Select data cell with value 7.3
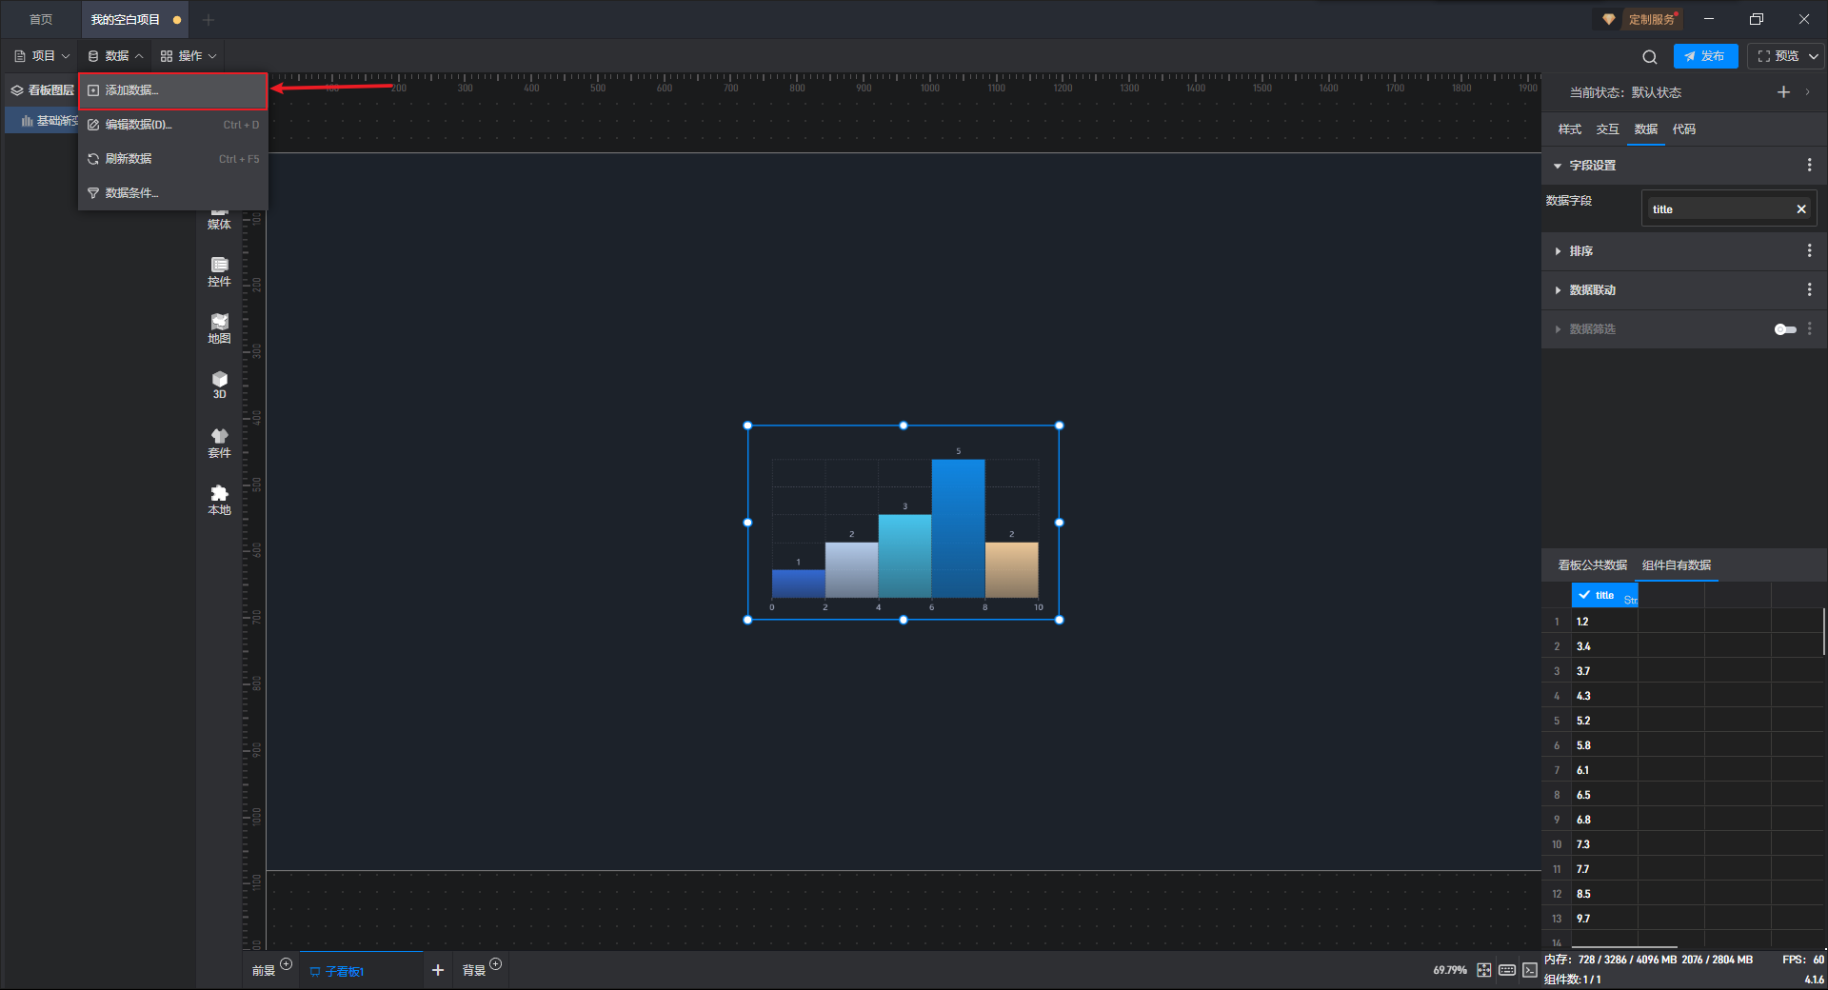 pyautogui.click(x=1604, y=844)
